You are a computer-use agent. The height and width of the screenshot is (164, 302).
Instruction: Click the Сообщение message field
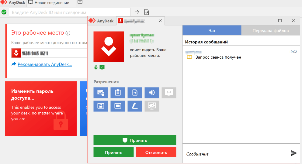click(x=236, y=154)
